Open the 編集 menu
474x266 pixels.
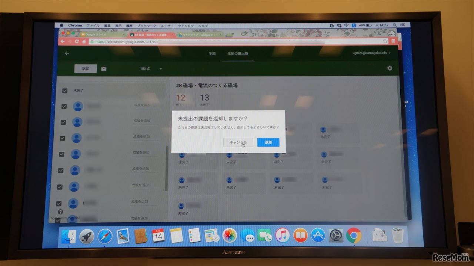107,26
